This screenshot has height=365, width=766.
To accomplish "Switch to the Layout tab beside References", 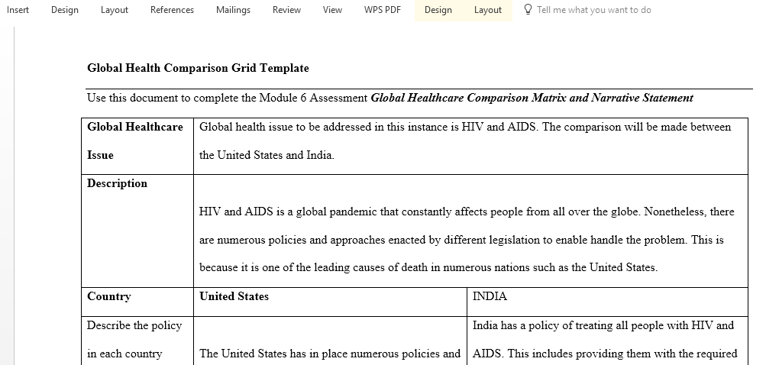I will click(x=115, y=10).
